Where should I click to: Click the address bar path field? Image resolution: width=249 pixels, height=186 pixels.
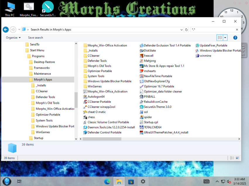click(x=101, y=30)
